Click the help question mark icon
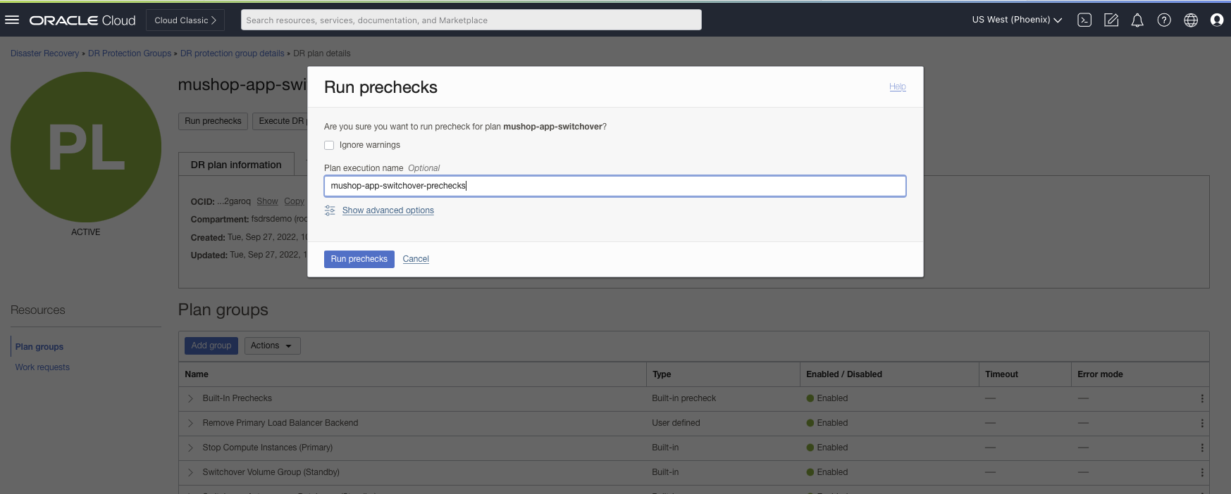 tap(1164, 20)
